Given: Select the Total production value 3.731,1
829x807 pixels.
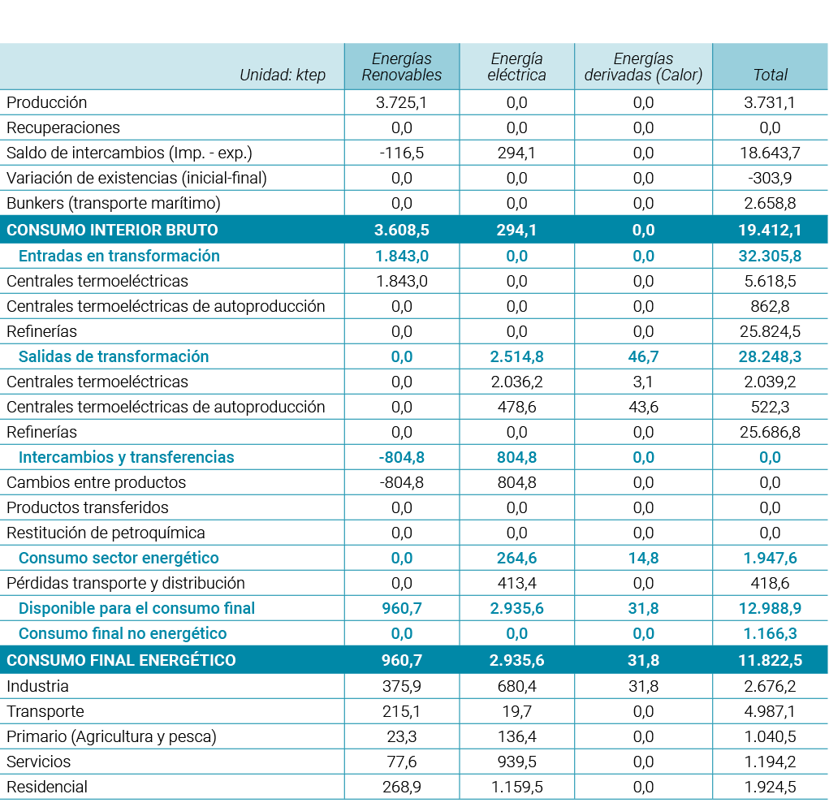Looking at the screenshot, I should 770,102.
